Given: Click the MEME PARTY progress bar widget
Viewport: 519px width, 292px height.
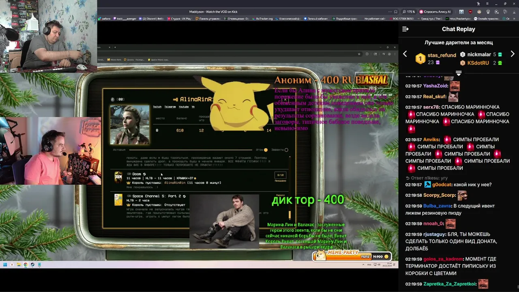Looking at the screenshot, I should (352, 255).
